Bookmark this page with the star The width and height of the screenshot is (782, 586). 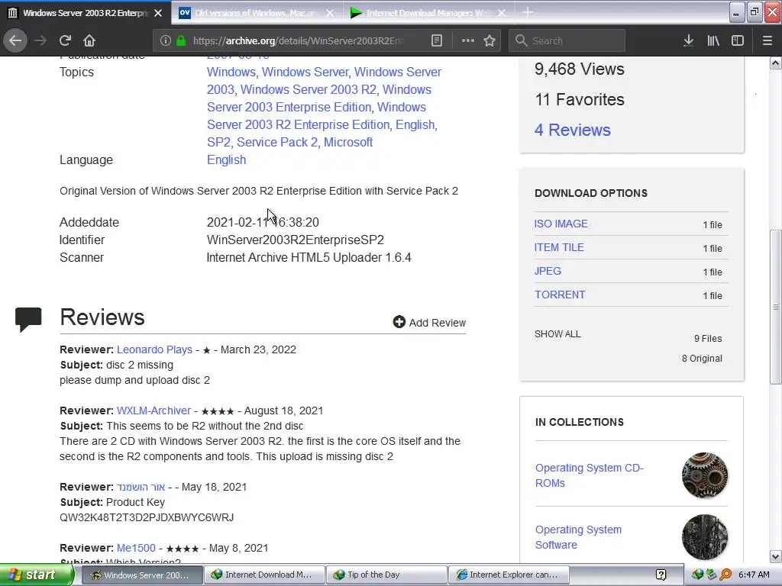(x=490, y=40)
